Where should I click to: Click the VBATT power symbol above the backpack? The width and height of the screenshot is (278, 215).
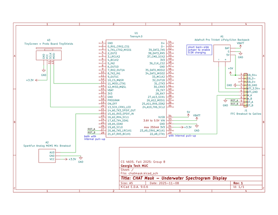[240, 44]
